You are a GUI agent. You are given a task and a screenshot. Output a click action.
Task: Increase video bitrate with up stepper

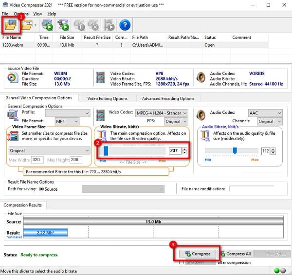click(x=184, y=149)
